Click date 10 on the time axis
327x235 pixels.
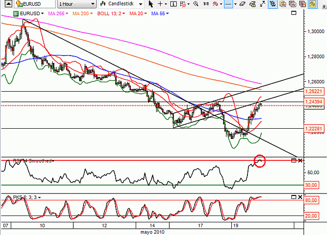[42, 226]
